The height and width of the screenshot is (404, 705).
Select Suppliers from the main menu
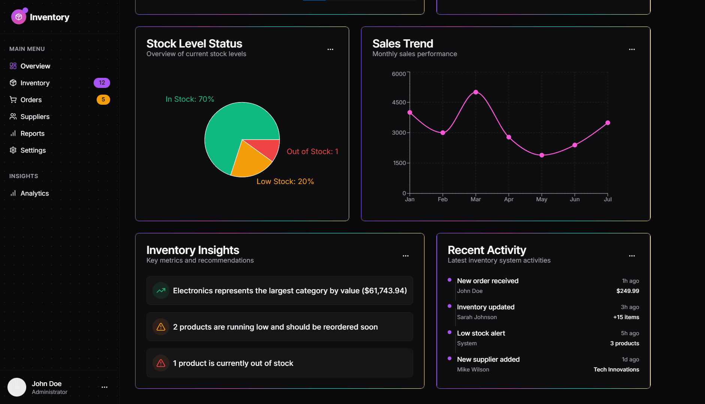[x=35, y=116]
